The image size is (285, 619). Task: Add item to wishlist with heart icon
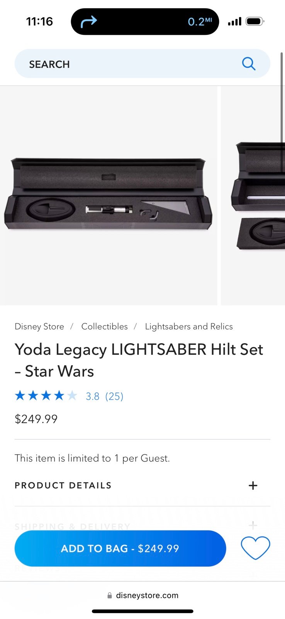coord(255,548)
